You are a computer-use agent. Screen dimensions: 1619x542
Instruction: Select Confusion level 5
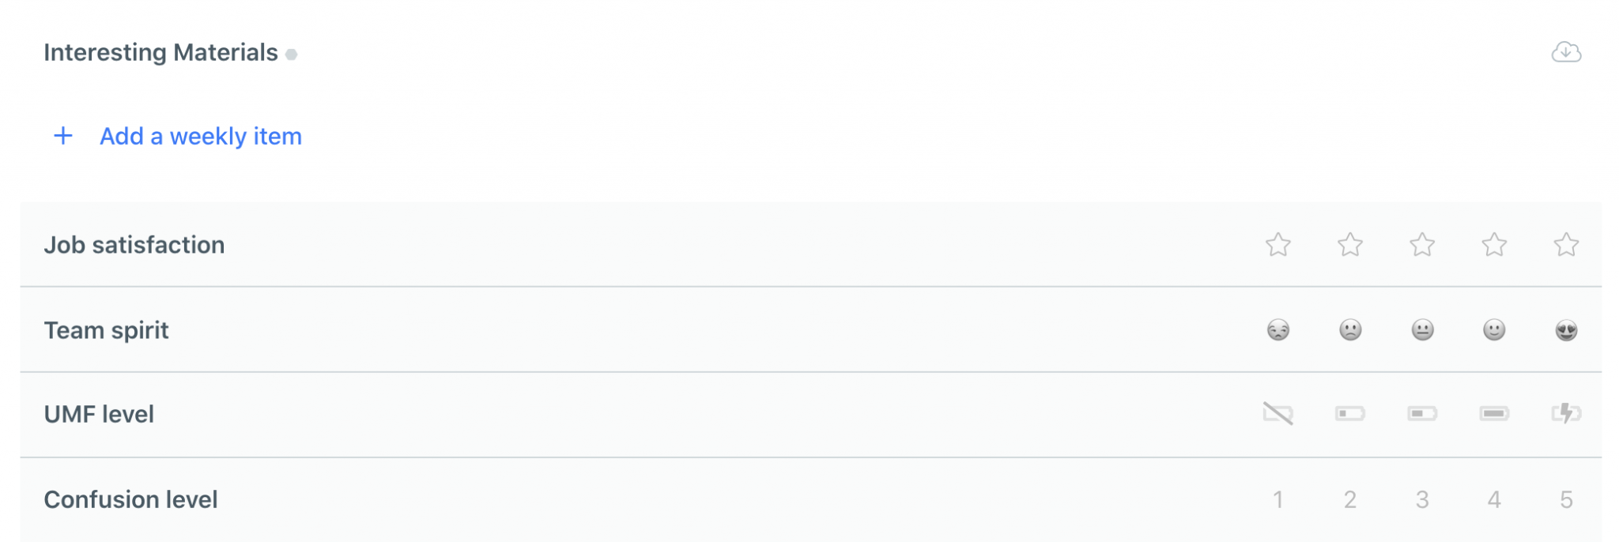pos(1565,499)
